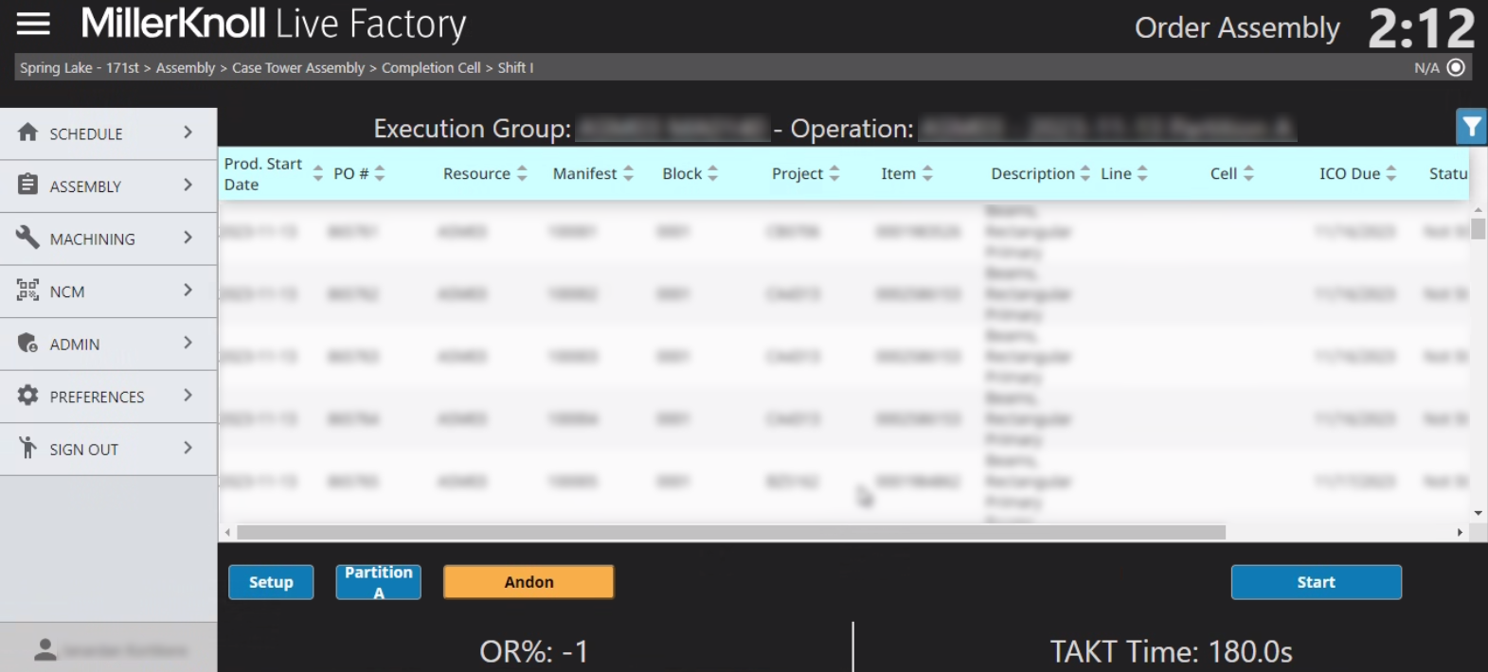Click the scroll right arrow
The image size is (1488, 672).
click(1460, 533)
